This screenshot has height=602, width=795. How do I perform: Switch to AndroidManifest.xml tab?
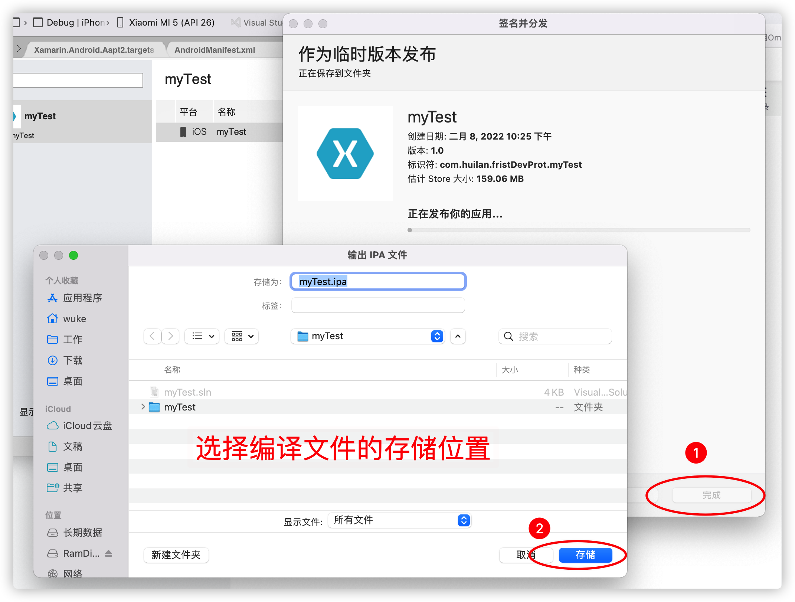click(x=215, y=50)
